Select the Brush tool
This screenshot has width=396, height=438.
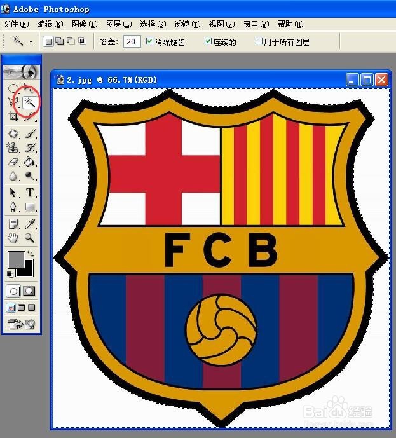point(30,133)
